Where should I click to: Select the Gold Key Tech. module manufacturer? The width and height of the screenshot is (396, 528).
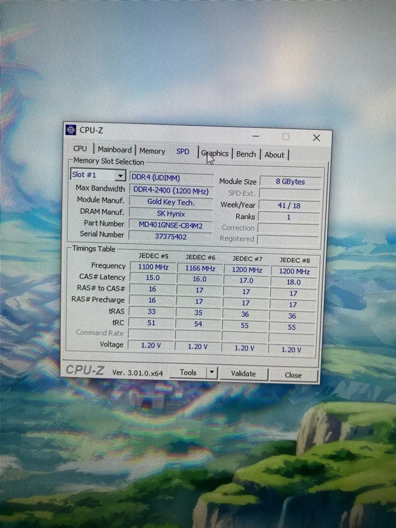click(x=171, y=202)
